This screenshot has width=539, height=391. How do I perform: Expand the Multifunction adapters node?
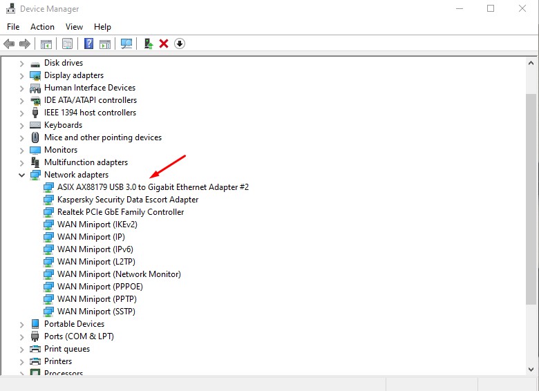[21, 163]
